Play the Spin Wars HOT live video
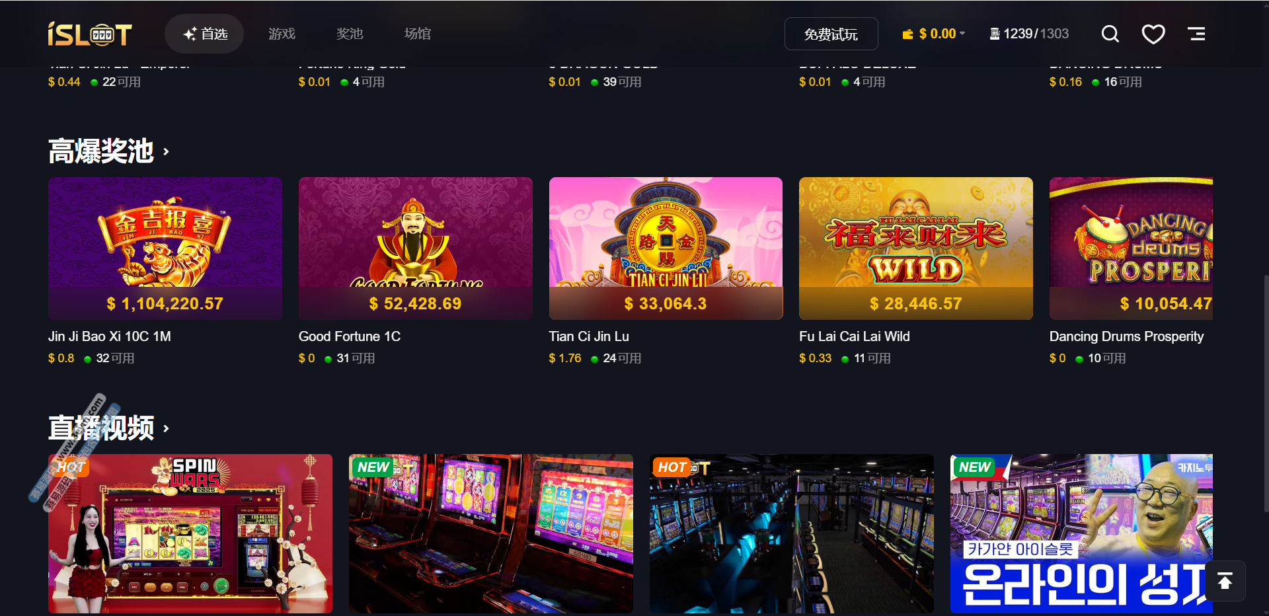Screen dimensions: 1269x616 190,533
